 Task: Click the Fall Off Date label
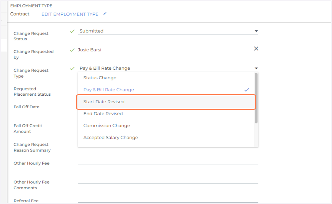pos(27,107)
